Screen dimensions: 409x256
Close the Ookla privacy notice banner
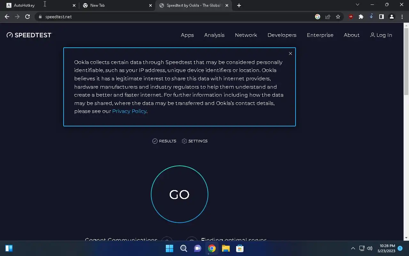click(x=290, y=53)
